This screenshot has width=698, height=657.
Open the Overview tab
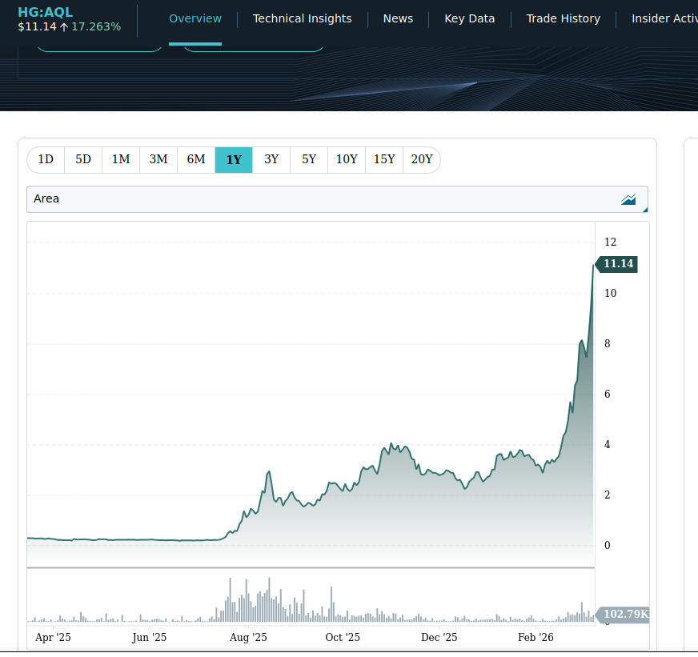[195, 18]
